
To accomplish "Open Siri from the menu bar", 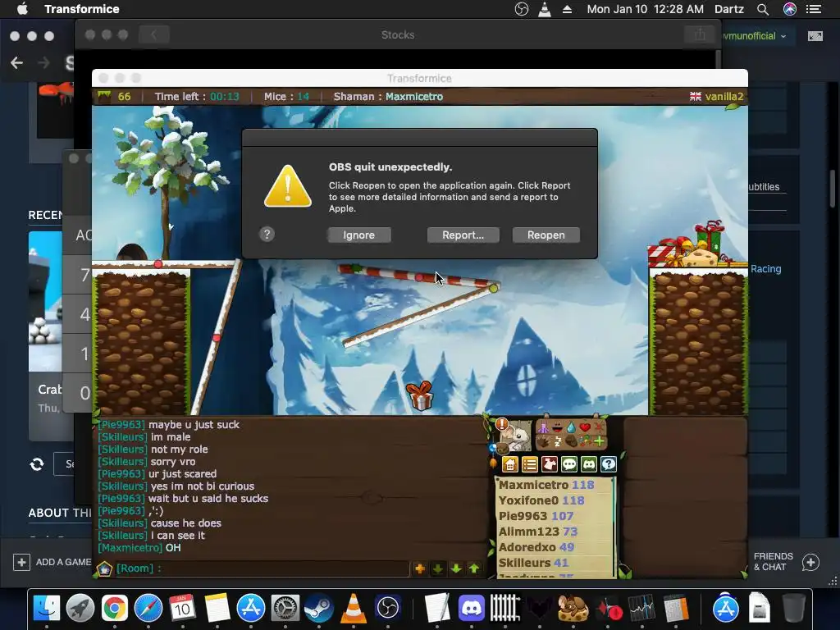I will 790,9.
